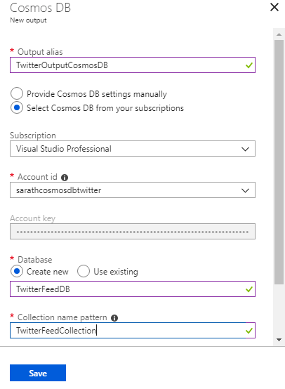The width and height of the screenshot is (285, 389).
Task: Click the Account key masked field
Action: pyautogui.click(x=133, y=232)
